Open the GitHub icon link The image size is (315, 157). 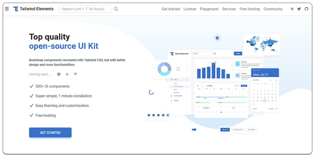click(x=306, y=9)
